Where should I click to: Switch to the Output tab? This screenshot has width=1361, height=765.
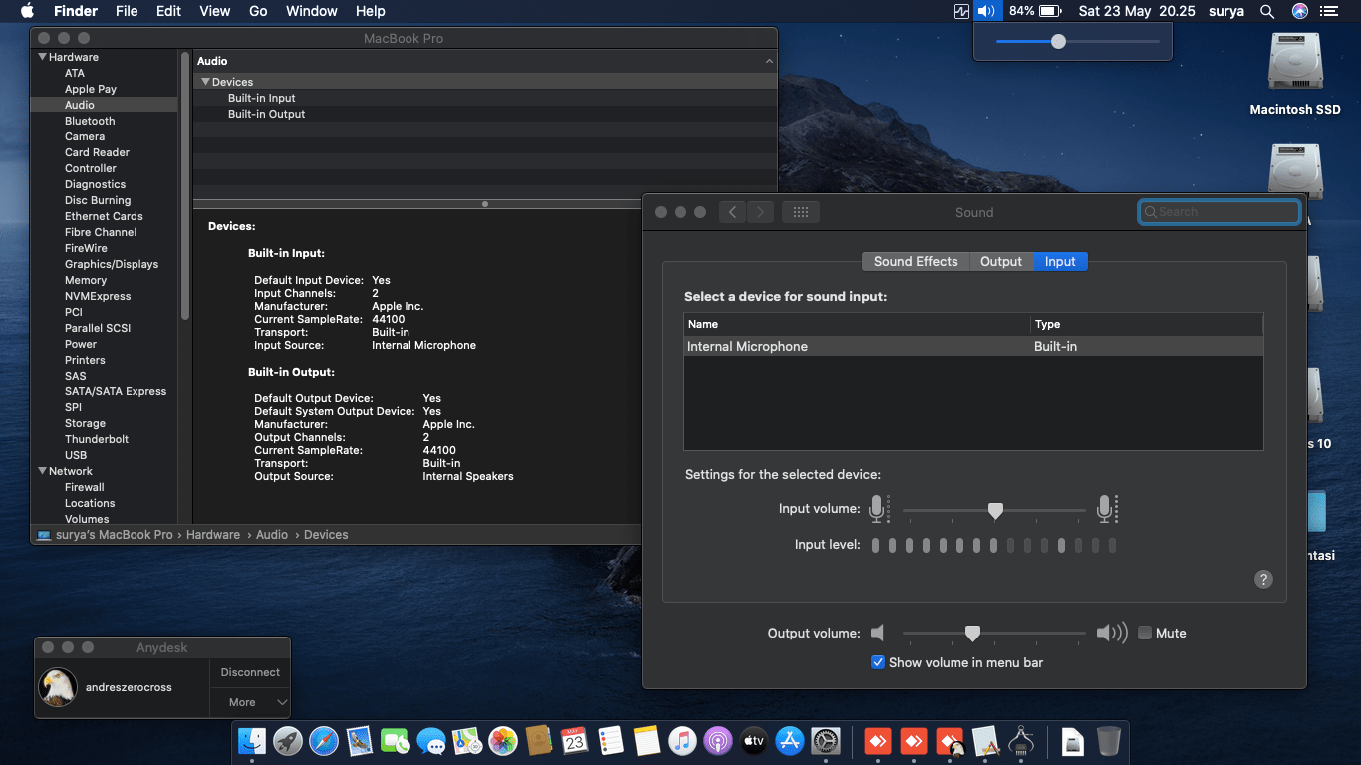tap(1000, 261)
